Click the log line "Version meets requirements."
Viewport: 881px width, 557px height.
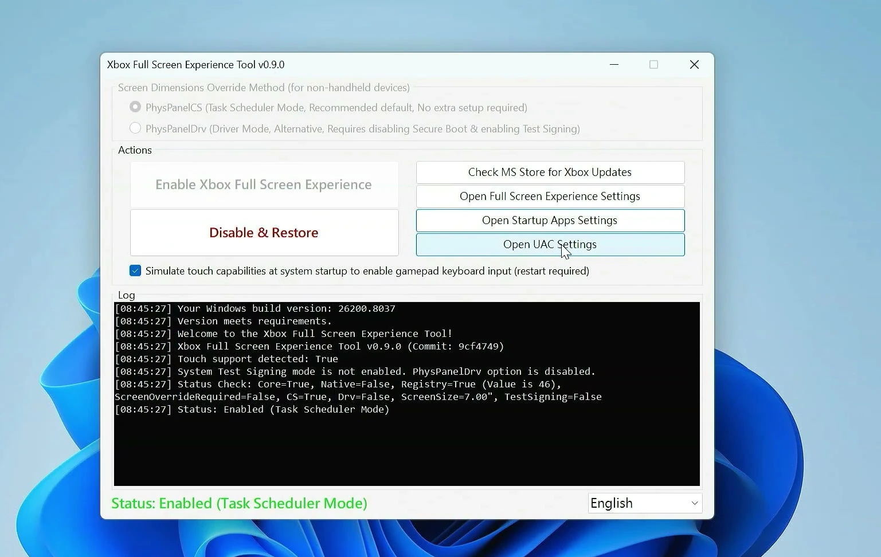[224, 321]
